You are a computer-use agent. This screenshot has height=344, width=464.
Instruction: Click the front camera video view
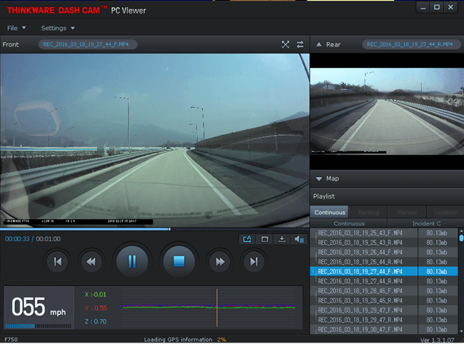pyautogui.click(x=154, y=141)
